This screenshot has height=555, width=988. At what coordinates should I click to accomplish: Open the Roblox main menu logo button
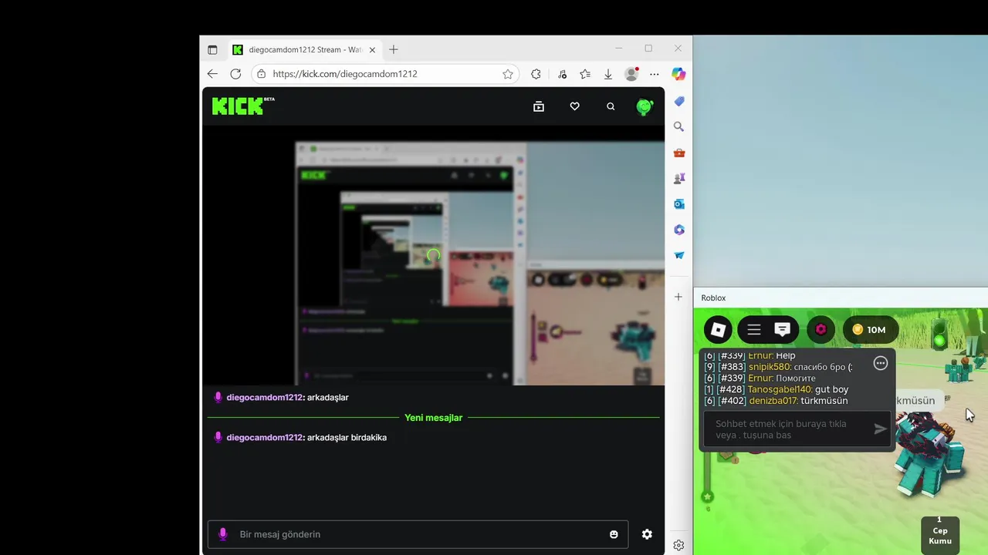pyautogui.click(x=718, y=330)
